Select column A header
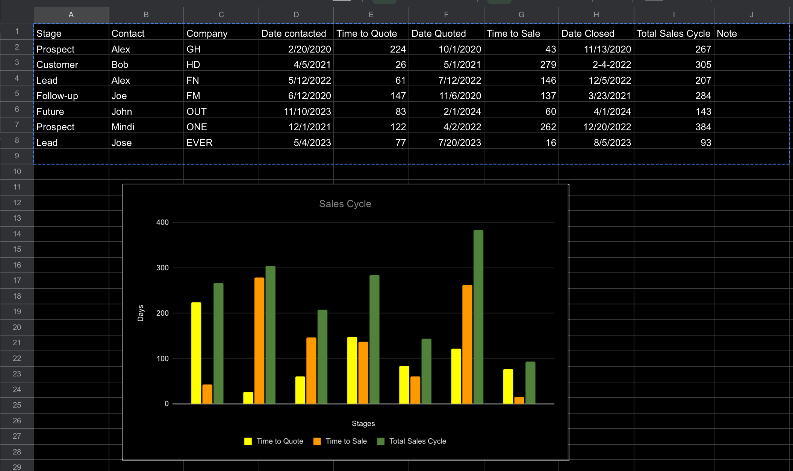Viewport: 793px width, 471px height. pyautogui.click(x=71, y=15)
